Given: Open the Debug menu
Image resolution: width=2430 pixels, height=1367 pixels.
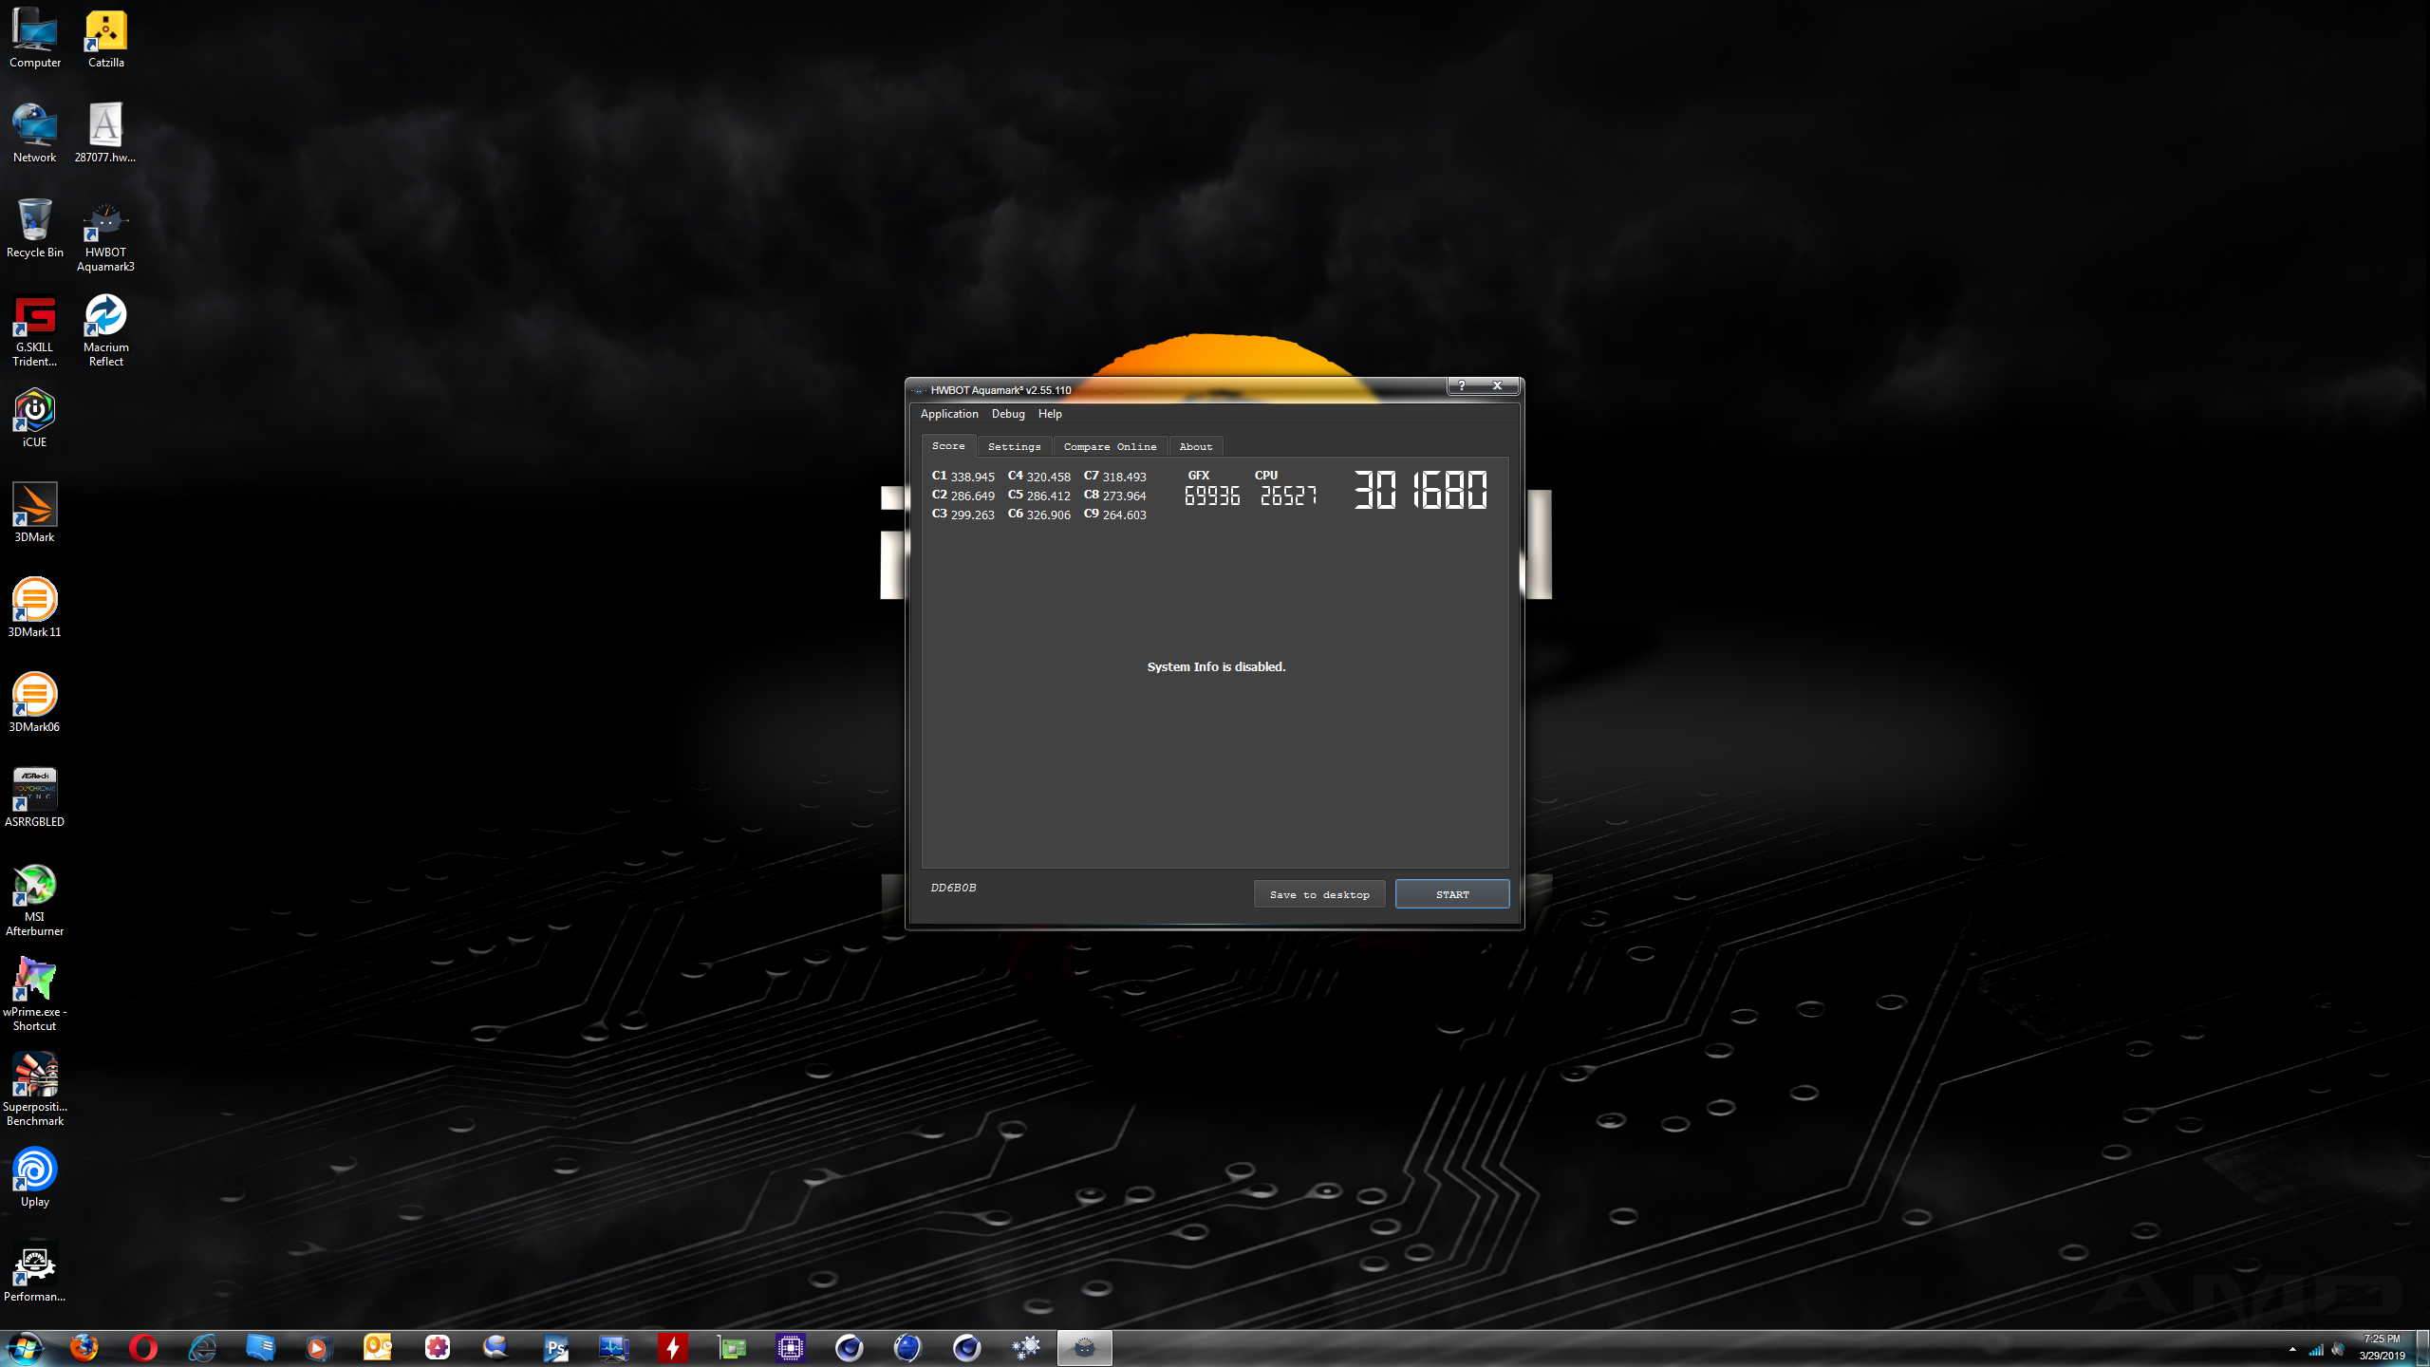Looking at the screenshot, I should 1008,414.
